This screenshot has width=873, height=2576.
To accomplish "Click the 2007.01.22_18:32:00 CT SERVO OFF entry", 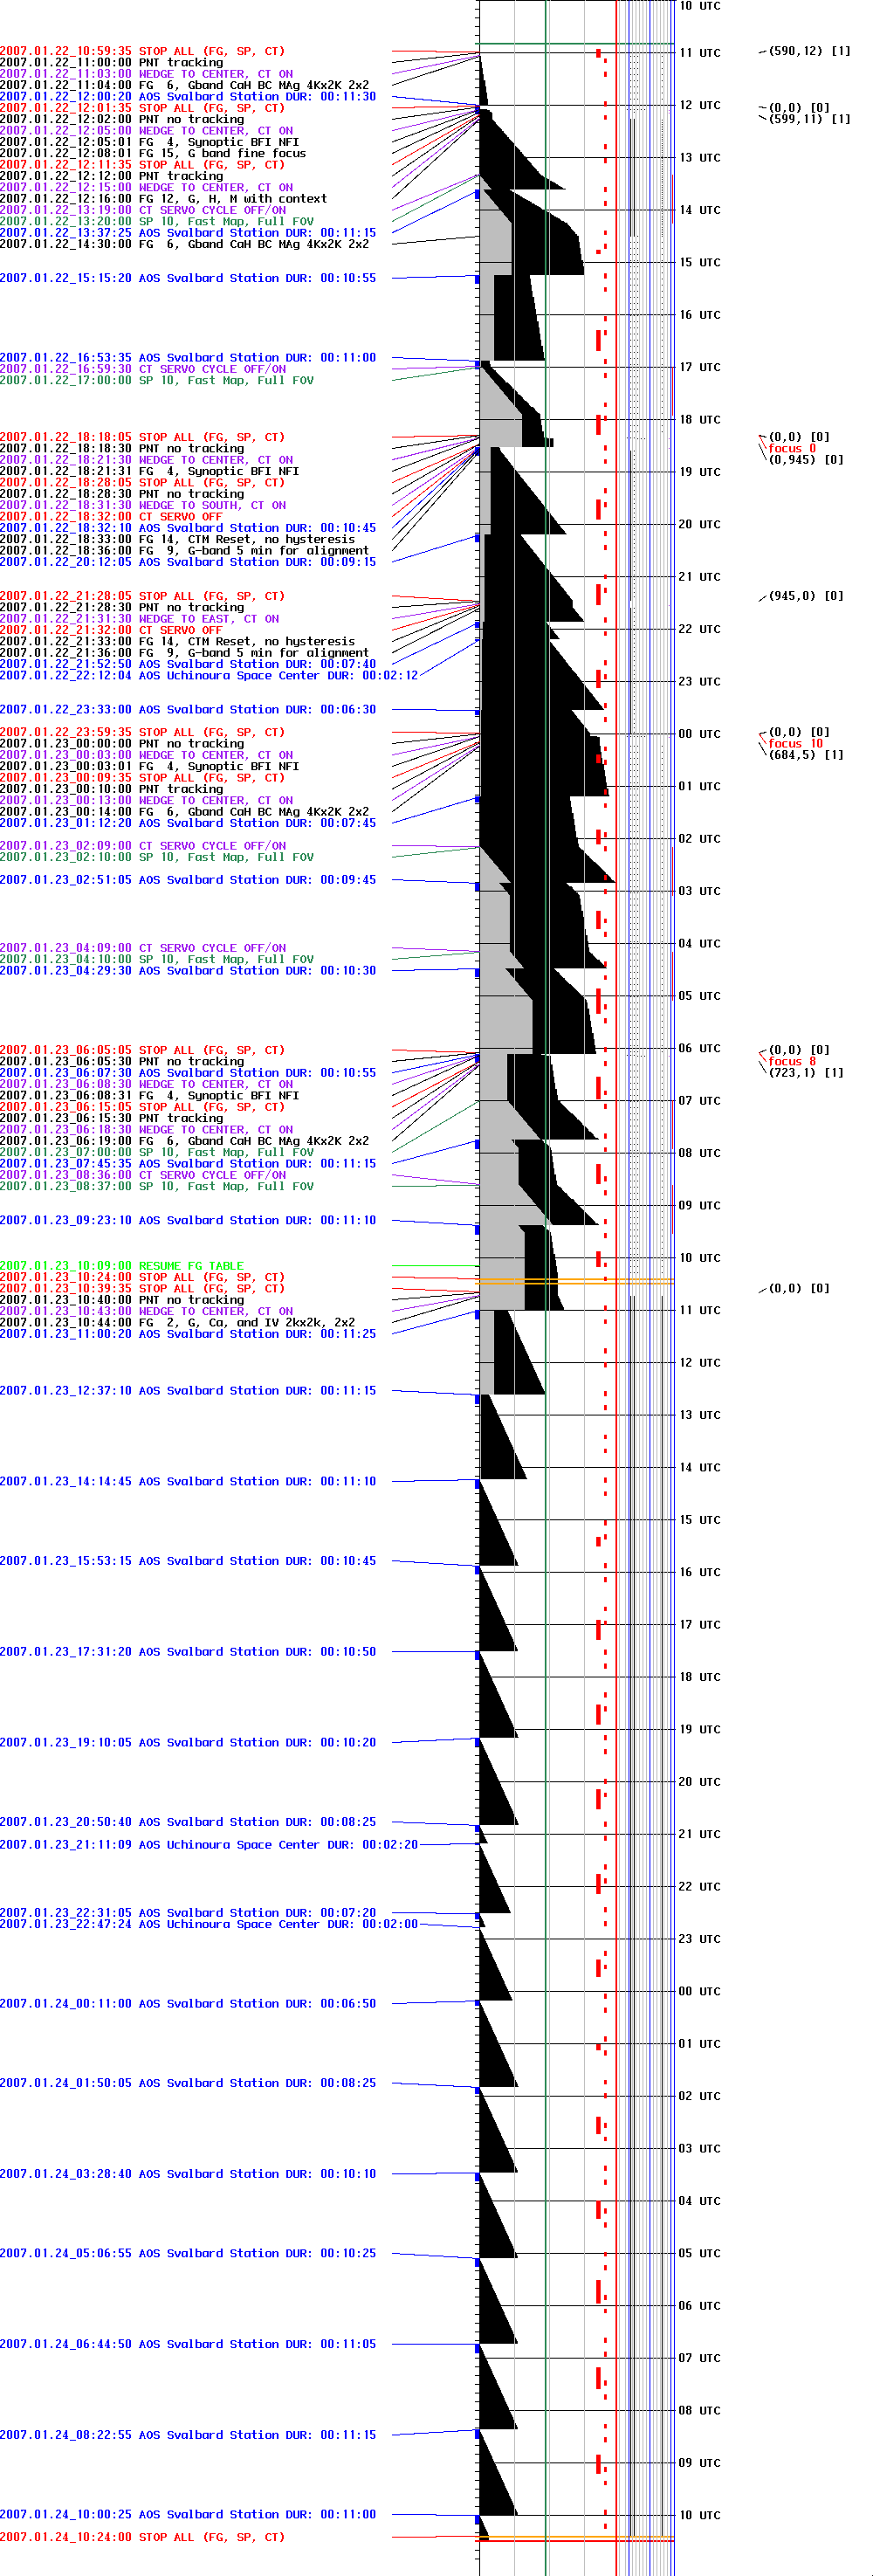I will (111, 517).
